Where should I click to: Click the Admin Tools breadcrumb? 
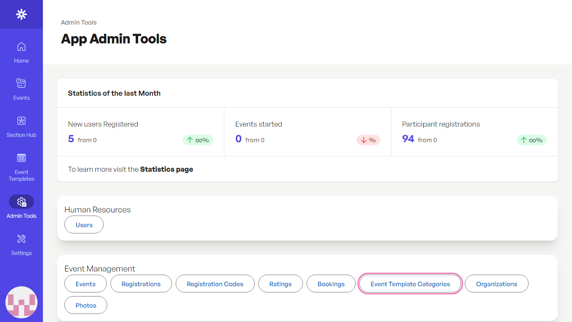79,22
